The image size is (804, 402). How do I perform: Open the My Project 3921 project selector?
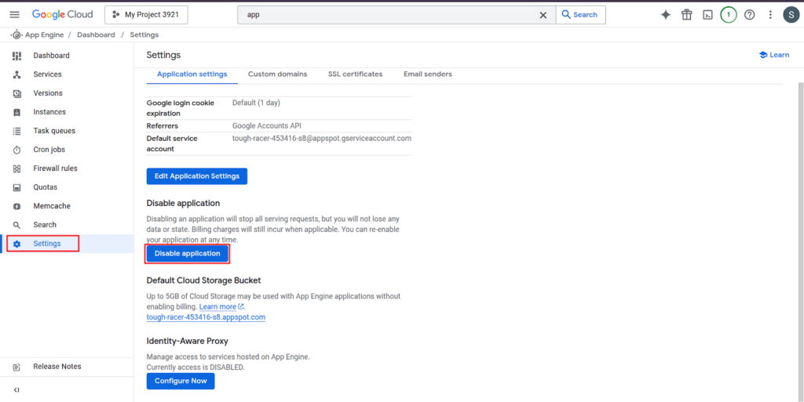pos(146,15)
